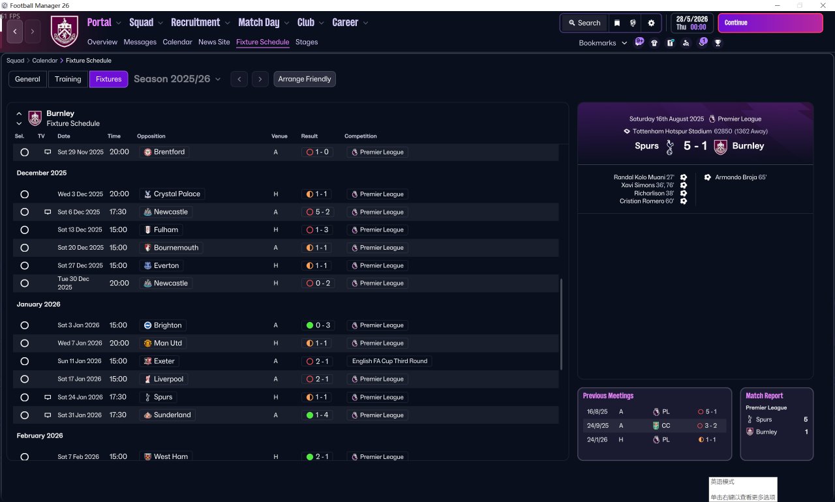Collapse the Burnley fixture schedule with up chevron
The height and width of the screenshot is (502, 835).
point(19,113)
